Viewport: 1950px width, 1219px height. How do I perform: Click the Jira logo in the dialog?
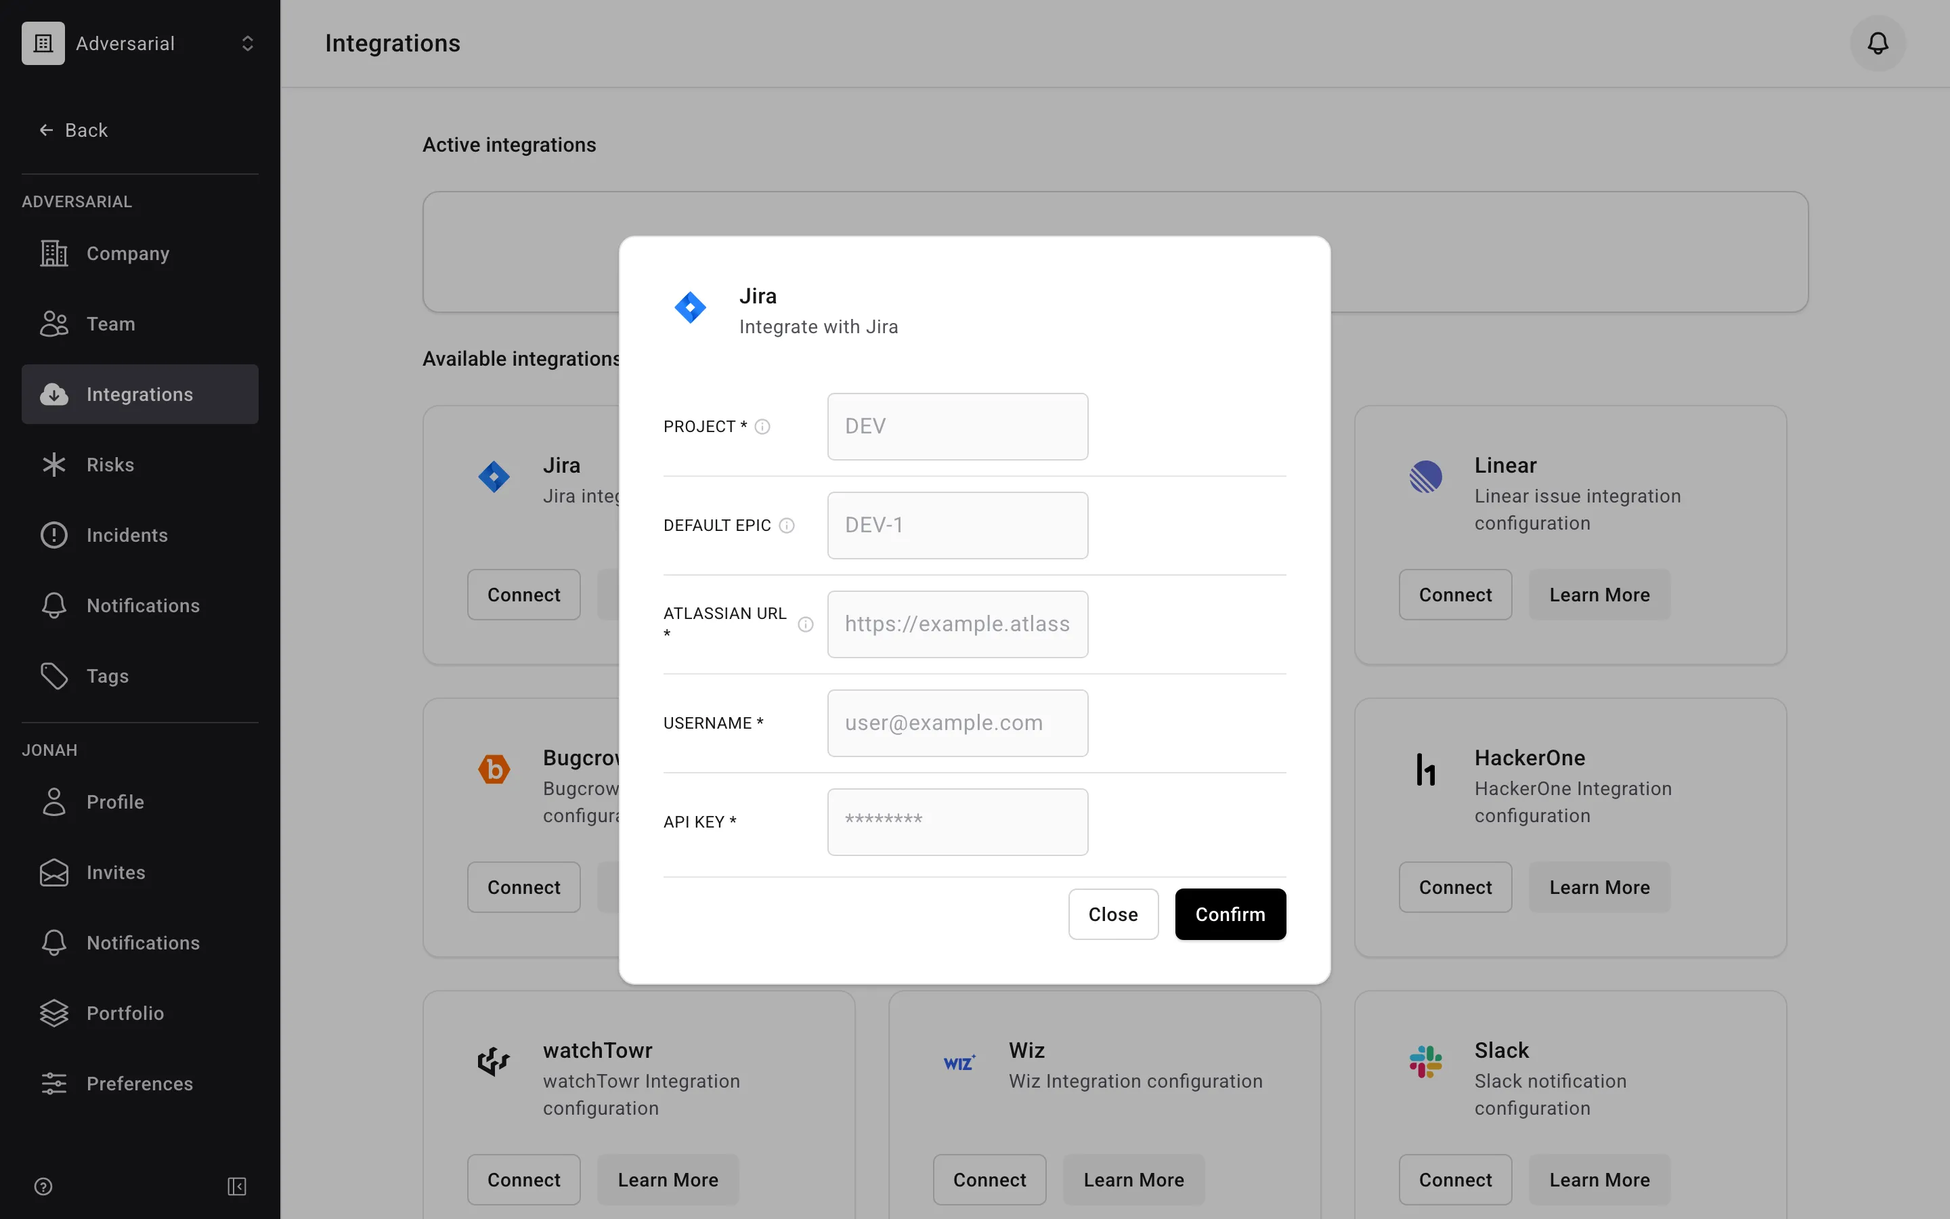(x=691, y=308)
